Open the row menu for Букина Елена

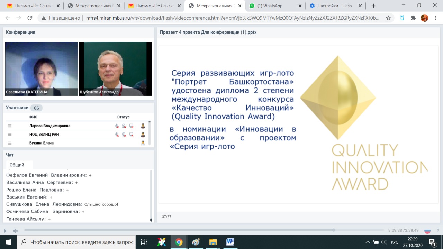(x=10, y=143)
